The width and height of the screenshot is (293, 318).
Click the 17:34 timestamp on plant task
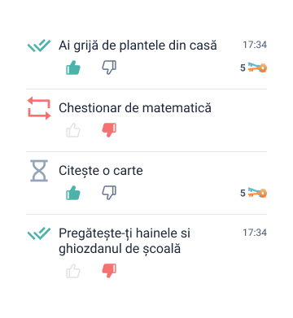(255, 45)
